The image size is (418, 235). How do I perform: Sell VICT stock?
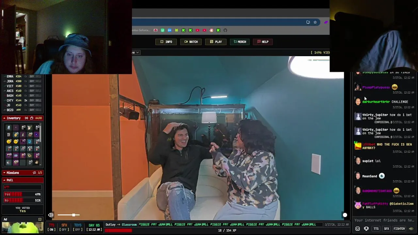[38, 86]
